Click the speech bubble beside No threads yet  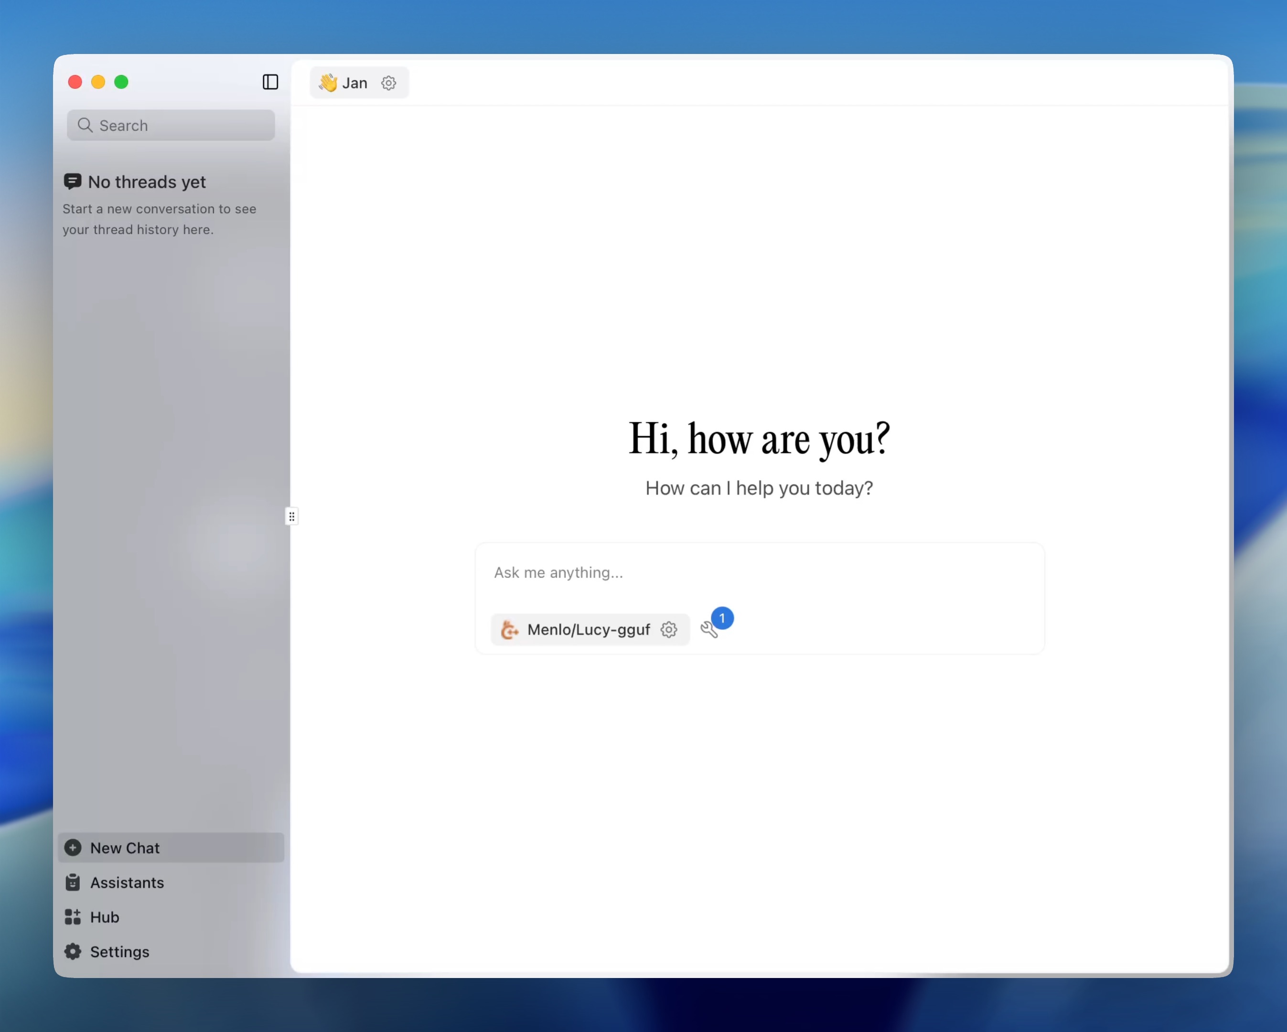(x=73, y=182)
